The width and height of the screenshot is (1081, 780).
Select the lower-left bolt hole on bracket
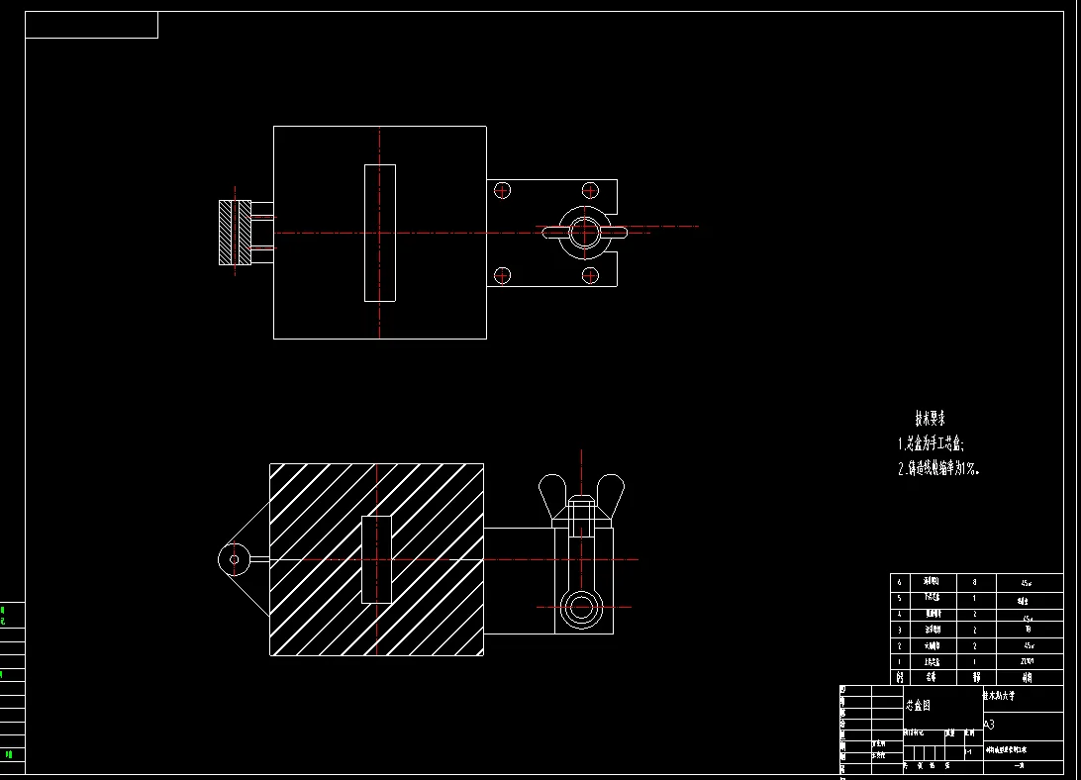click(503, 276)
